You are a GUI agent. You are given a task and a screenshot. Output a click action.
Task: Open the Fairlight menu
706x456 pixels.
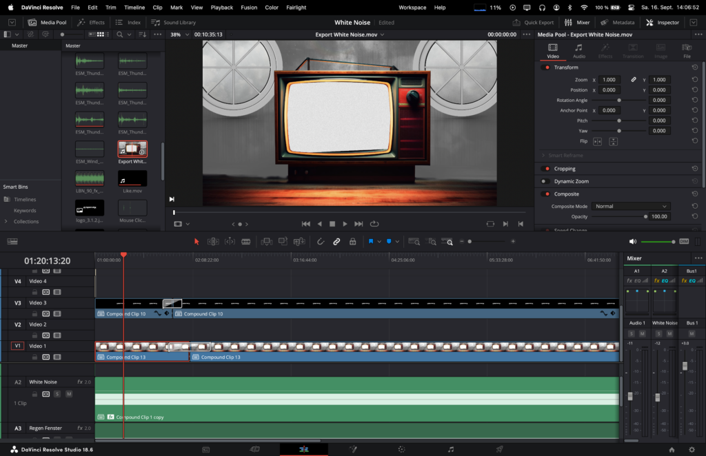pyautogui.click(x=296, y=8)
